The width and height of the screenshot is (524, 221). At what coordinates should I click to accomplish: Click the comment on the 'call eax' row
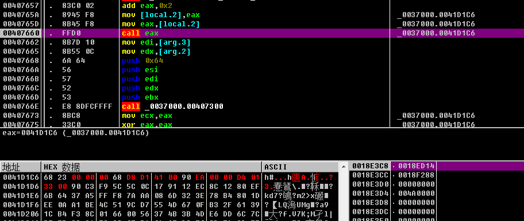(436, 33)
